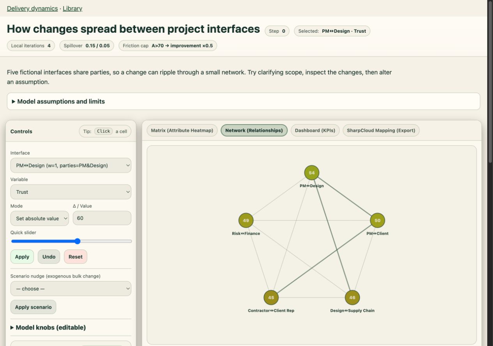
Task: Click the Friction cap badge
Action: pos(168,46)
